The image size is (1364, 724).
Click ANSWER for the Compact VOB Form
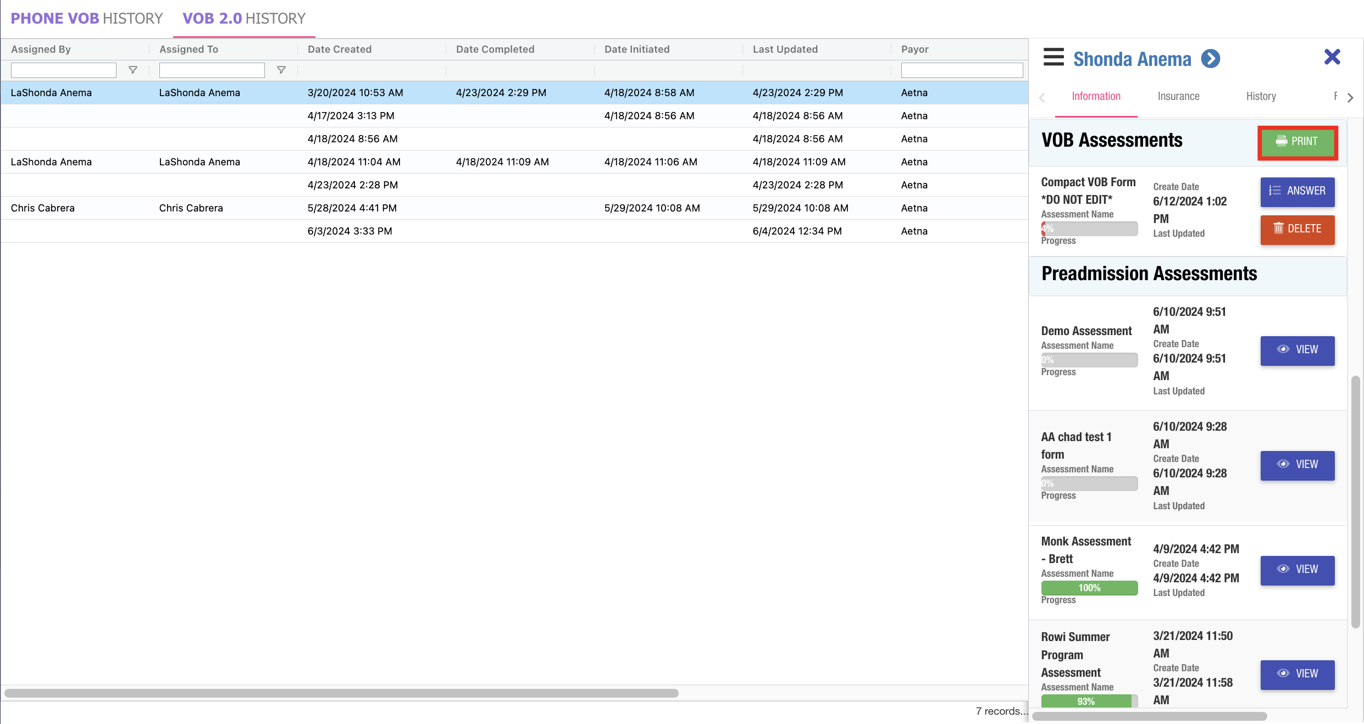coord(1297,191)
